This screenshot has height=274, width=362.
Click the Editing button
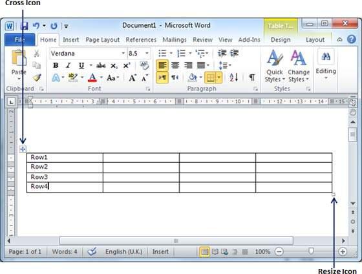pos(326,65)
